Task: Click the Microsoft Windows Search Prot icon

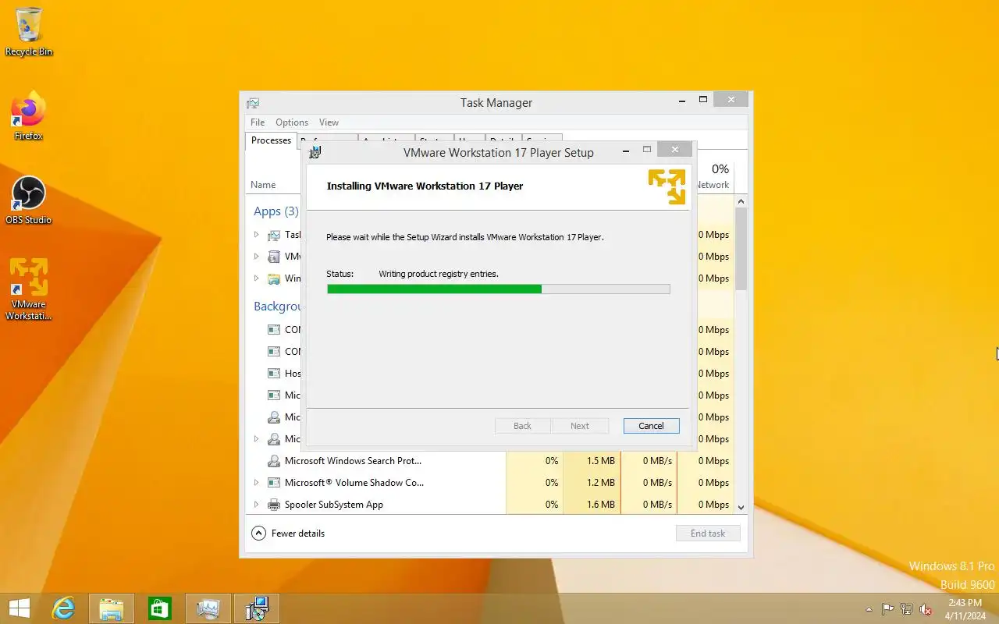Action: coord(274,461)
